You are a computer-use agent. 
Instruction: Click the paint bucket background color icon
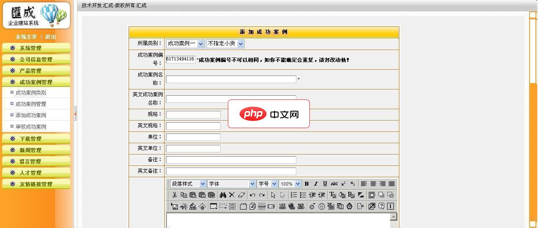point(342,195)
